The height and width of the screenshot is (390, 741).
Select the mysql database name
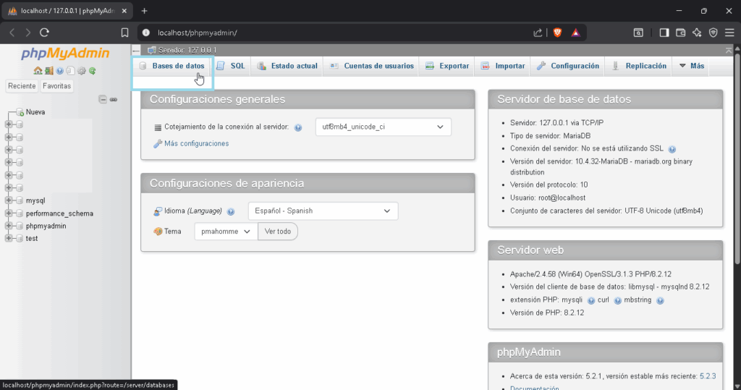tap(35, 200)
